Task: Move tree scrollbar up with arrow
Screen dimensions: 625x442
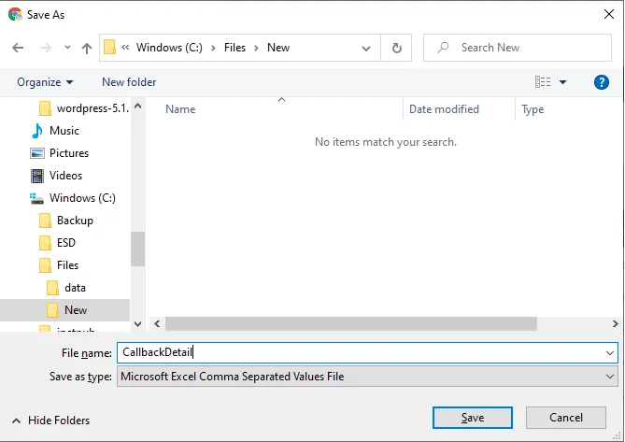Action: click(x=138, y=106)
